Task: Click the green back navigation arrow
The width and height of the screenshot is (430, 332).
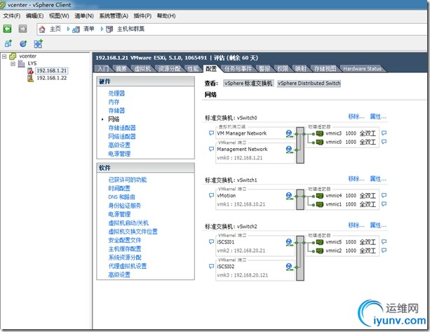Action: coord(8,29)
